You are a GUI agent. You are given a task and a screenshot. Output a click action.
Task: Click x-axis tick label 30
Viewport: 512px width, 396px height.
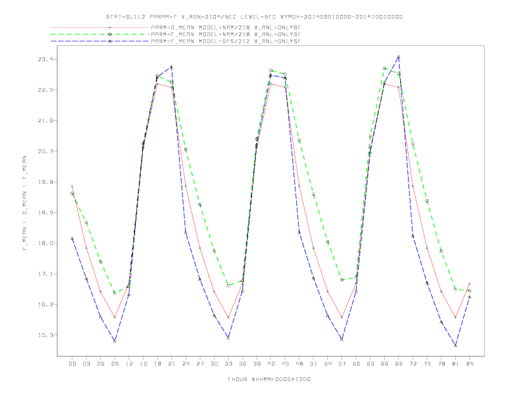coord(214,364)
